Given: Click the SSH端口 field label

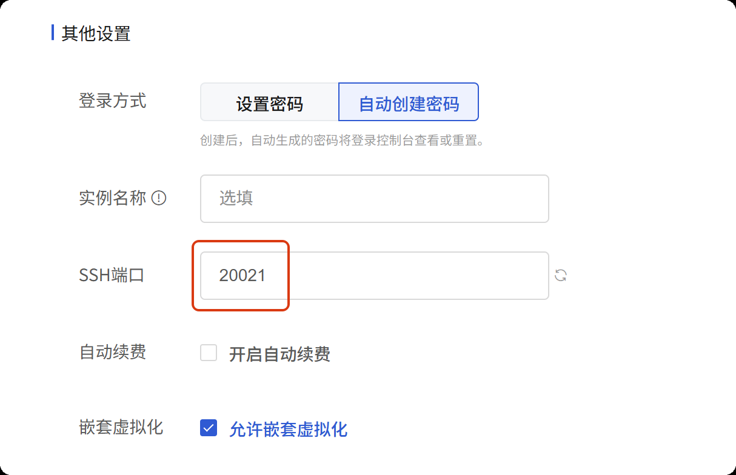Looking at the screenshot, I should [x=112, y=276].
